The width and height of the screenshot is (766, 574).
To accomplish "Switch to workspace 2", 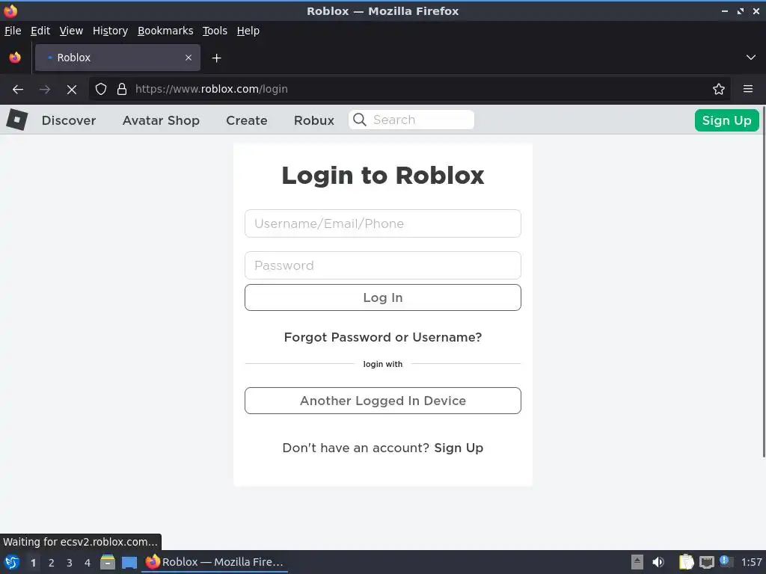I will click(x=52, y=563).
